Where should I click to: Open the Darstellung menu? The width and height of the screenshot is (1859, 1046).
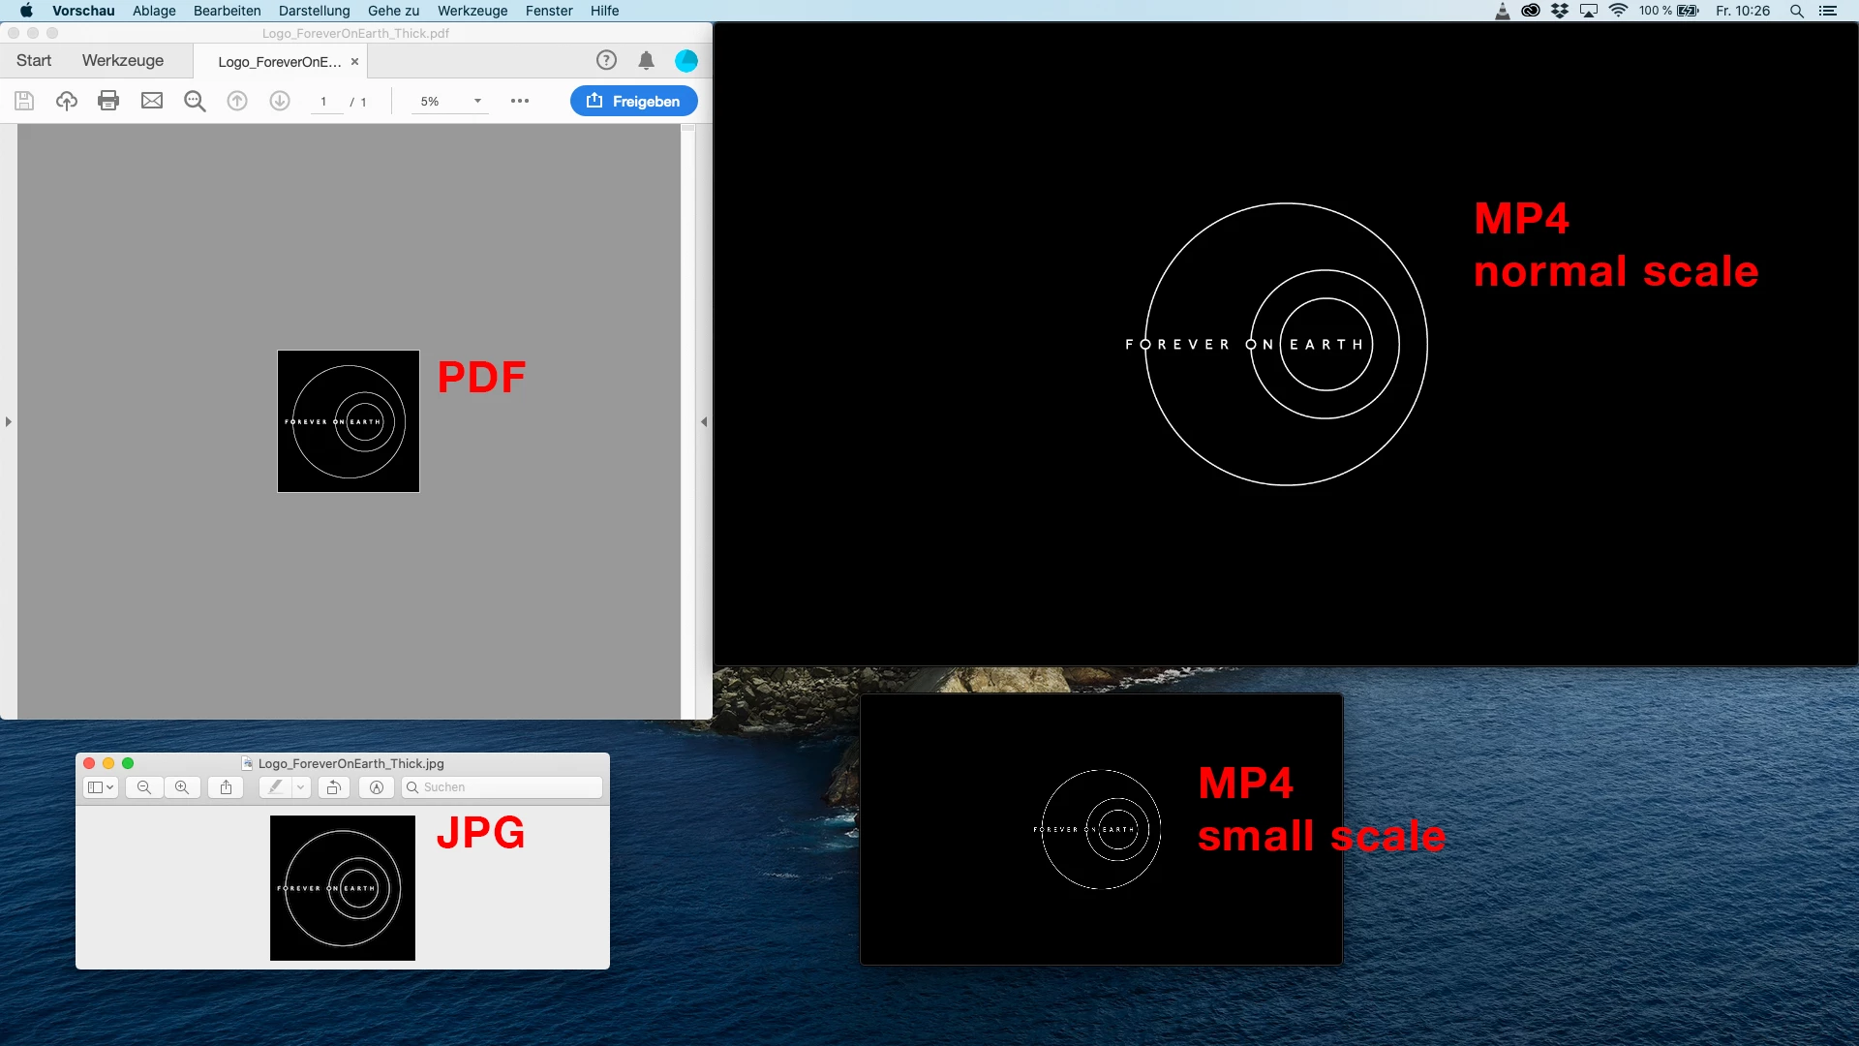(x=314, y=11)
